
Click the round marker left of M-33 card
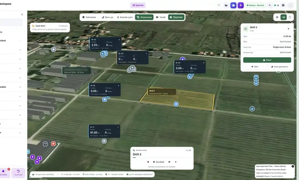53,49
